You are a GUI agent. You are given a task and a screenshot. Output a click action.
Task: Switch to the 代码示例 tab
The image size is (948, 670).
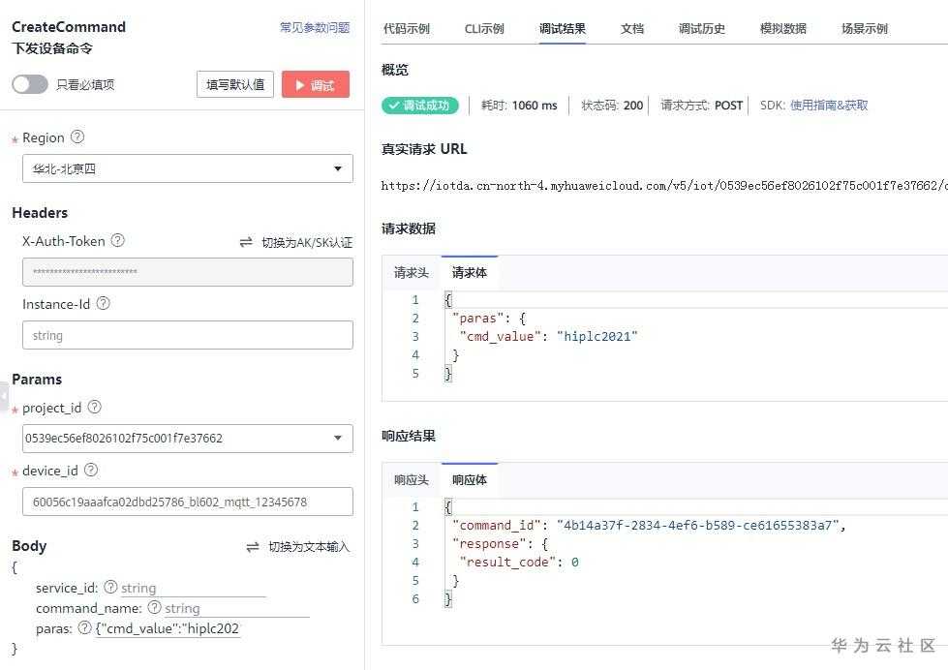407,29
